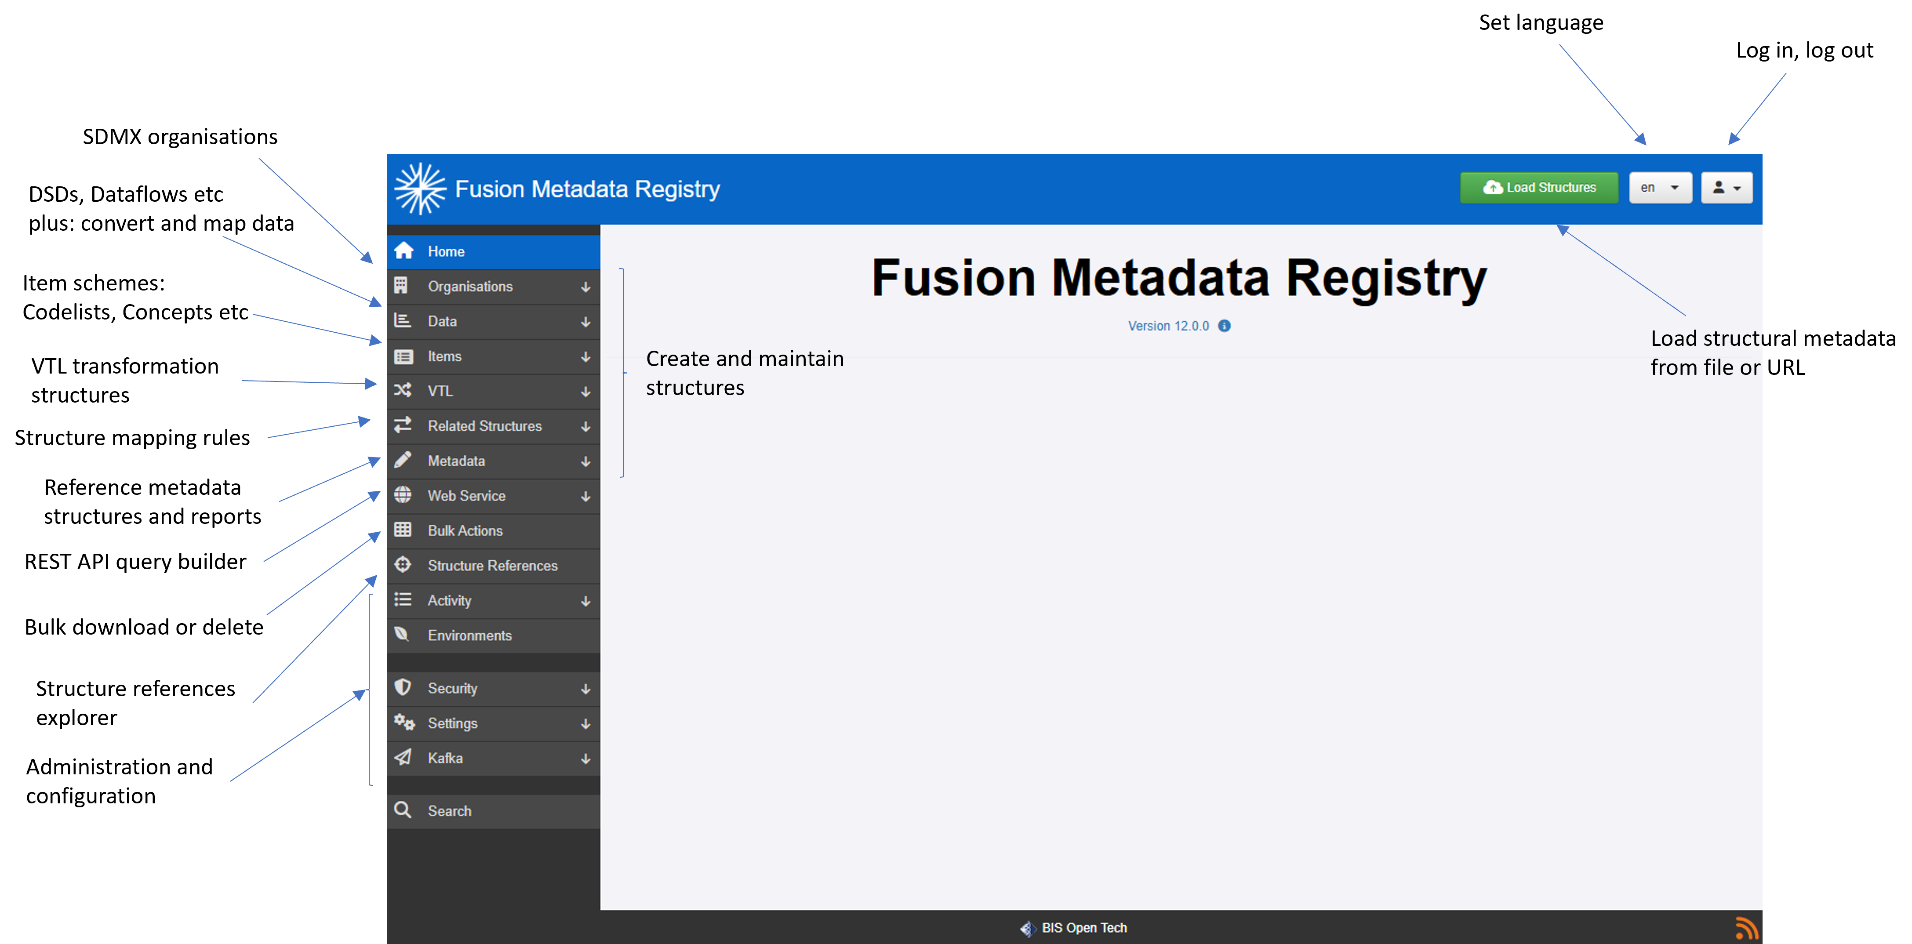Select the Kafka menu label

click(445, 758)
